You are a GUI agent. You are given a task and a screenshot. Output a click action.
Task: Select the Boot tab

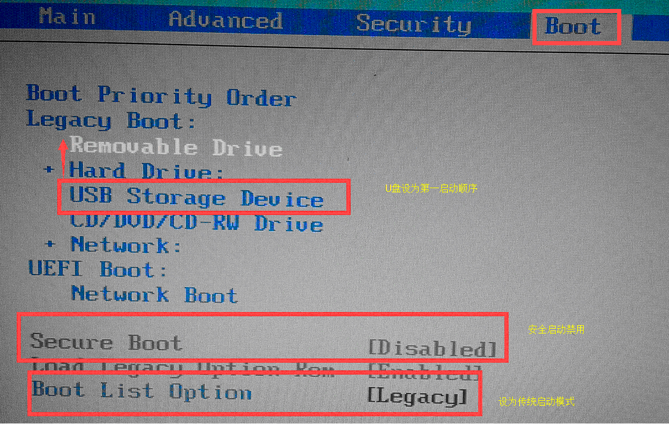(574, 27)
